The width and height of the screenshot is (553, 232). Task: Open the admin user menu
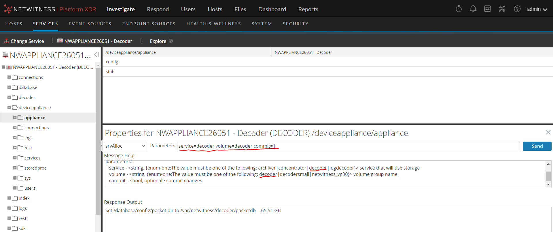537,9
